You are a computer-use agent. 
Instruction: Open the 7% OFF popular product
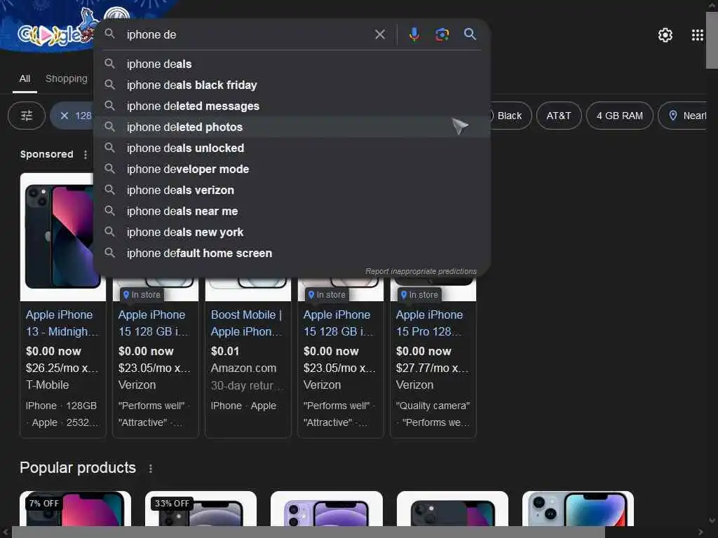[x=76, y=509]
